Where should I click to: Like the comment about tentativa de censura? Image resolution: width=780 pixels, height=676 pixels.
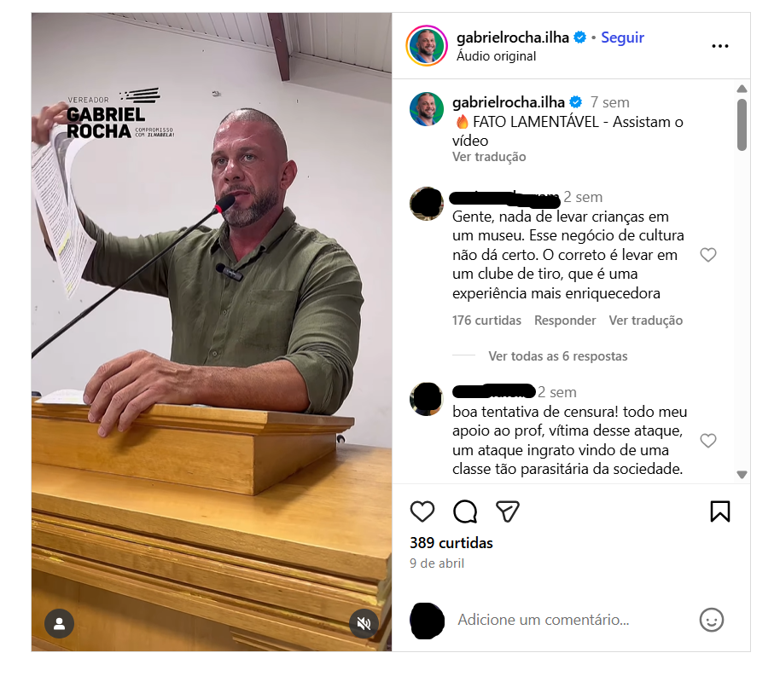[707, 441]
